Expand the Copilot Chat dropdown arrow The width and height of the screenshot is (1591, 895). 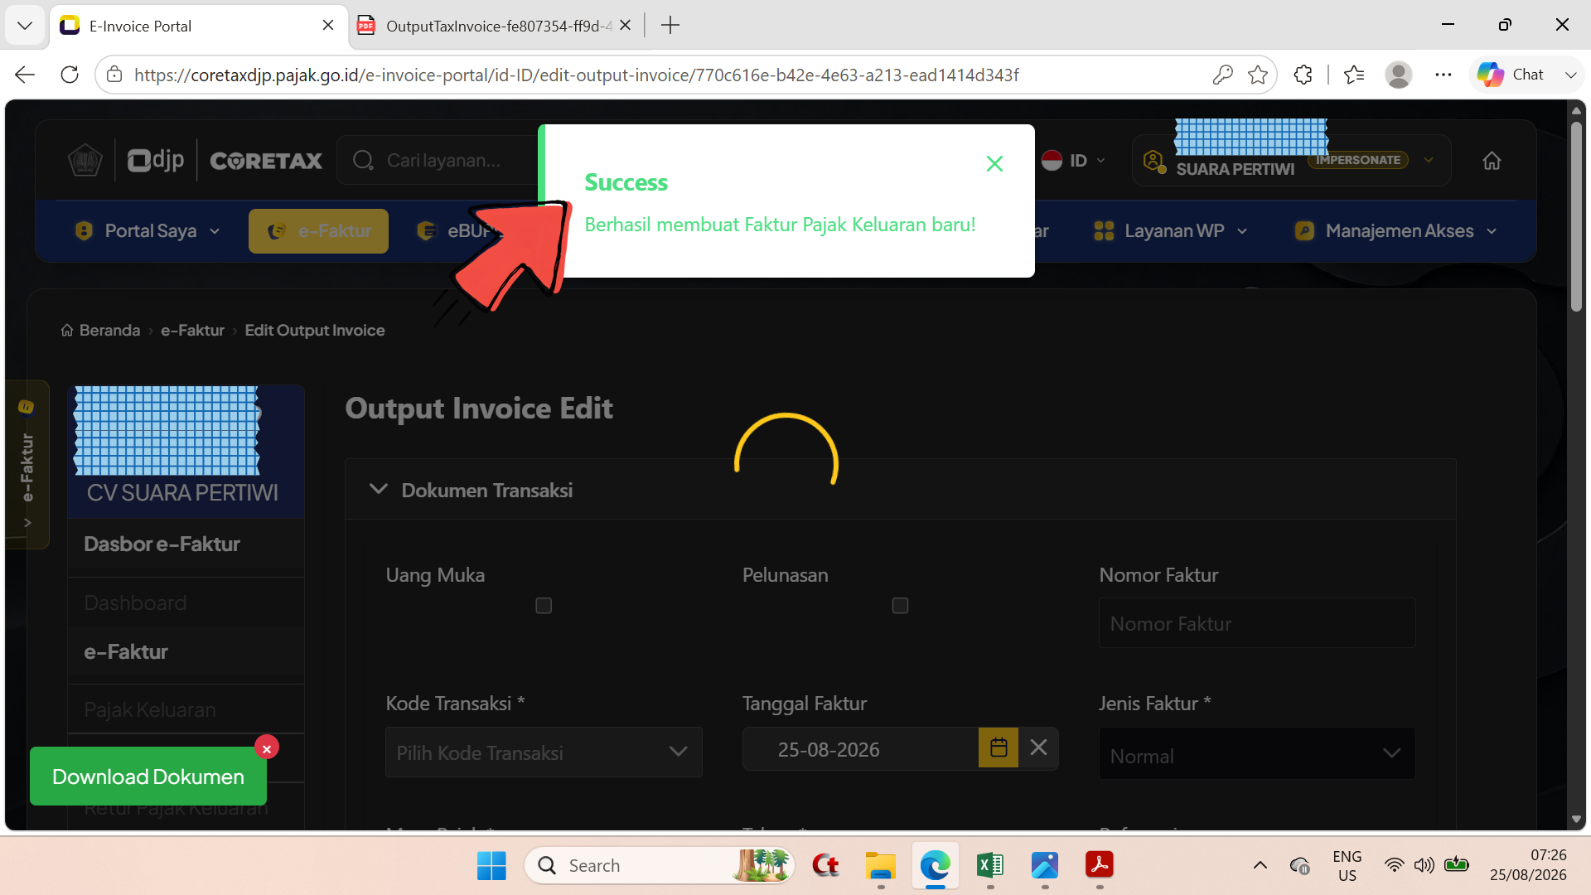tap(1570, 75)
